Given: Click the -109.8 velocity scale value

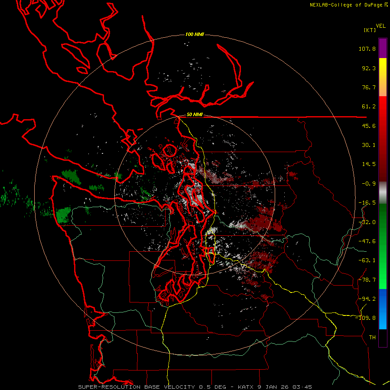Looking at the screenshot, I should 365,318.
